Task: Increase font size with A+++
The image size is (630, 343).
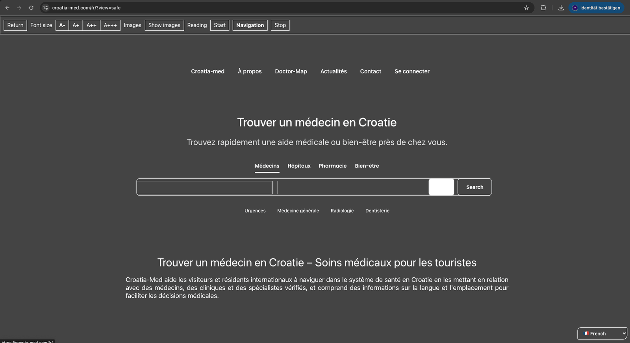Action: pyautogui.click(x=110, y=25)
